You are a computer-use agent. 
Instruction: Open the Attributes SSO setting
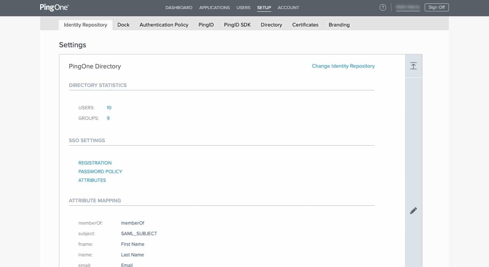pyautogui.click(x=92, y=180)
